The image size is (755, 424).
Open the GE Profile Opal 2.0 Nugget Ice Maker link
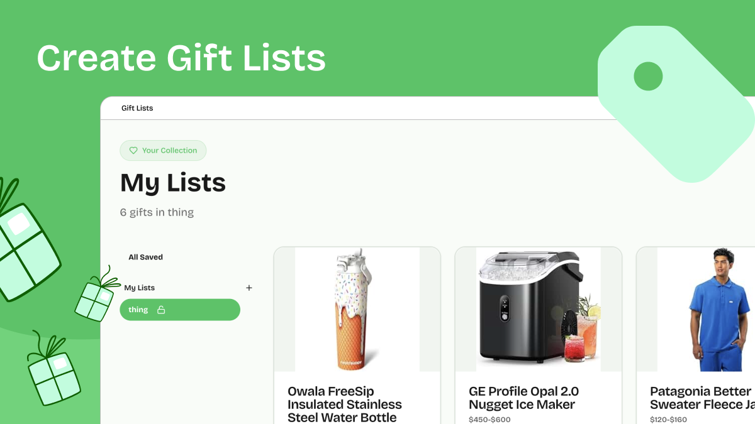coord(525,398)
